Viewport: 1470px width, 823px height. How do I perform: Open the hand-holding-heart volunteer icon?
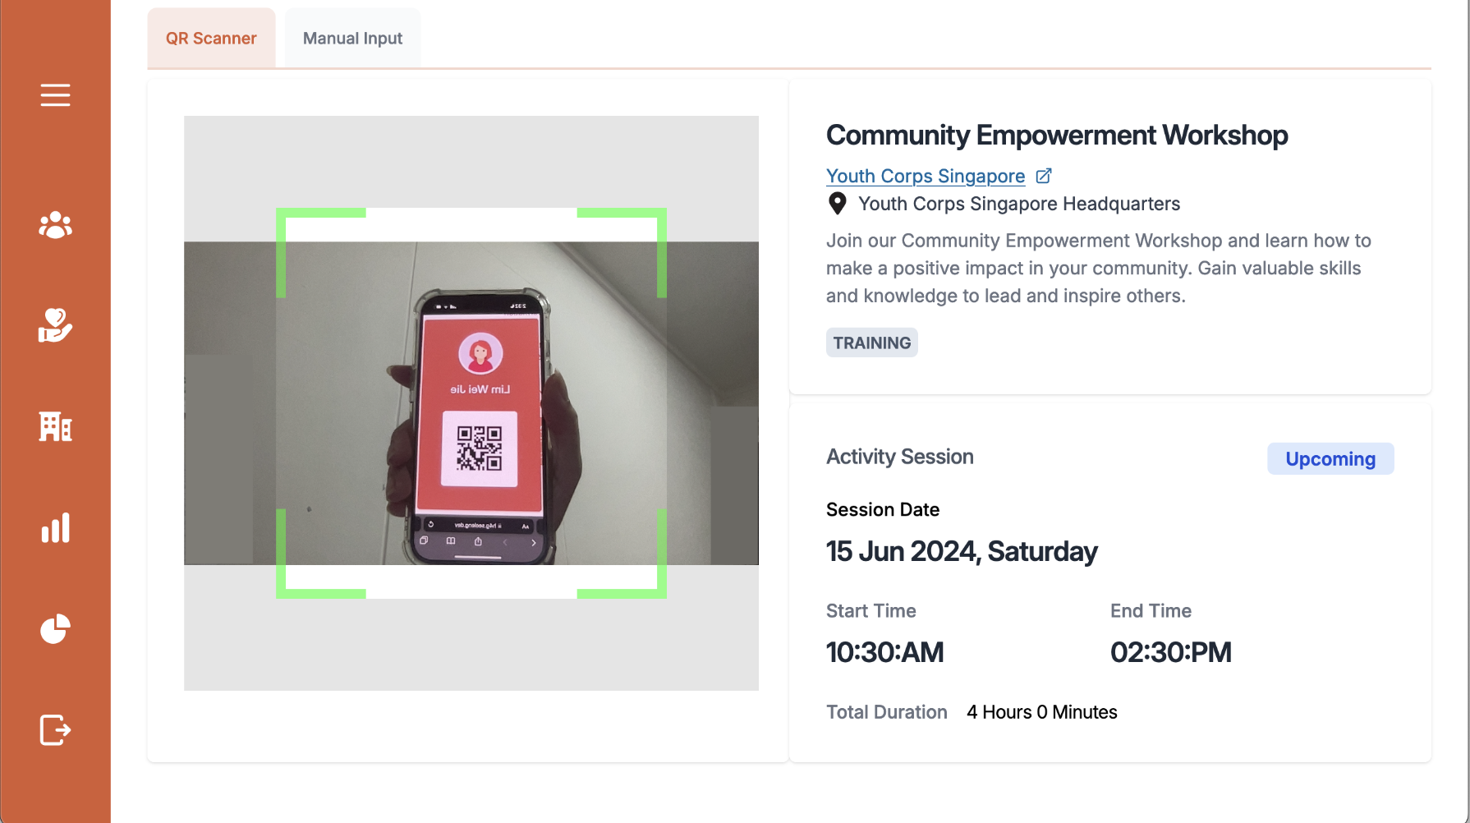(55, 325)
